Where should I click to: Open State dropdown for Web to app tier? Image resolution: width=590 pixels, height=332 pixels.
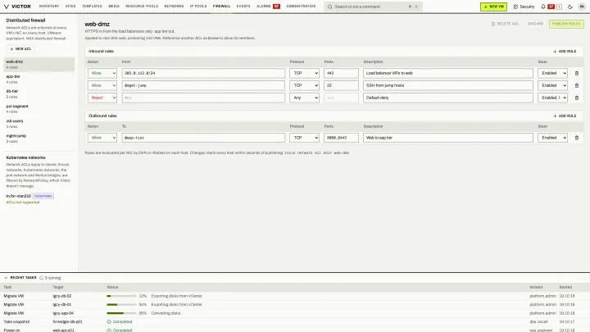click(x=552, y=138)
